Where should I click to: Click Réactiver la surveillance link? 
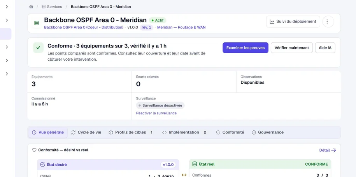tap(156, 113)
